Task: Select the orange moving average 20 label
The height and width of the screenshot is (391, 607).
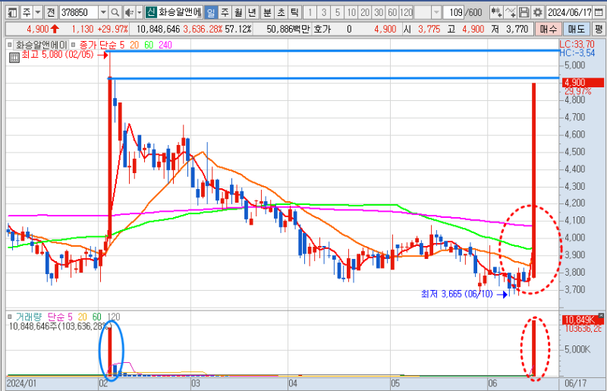Action: (x=134, y=45)
